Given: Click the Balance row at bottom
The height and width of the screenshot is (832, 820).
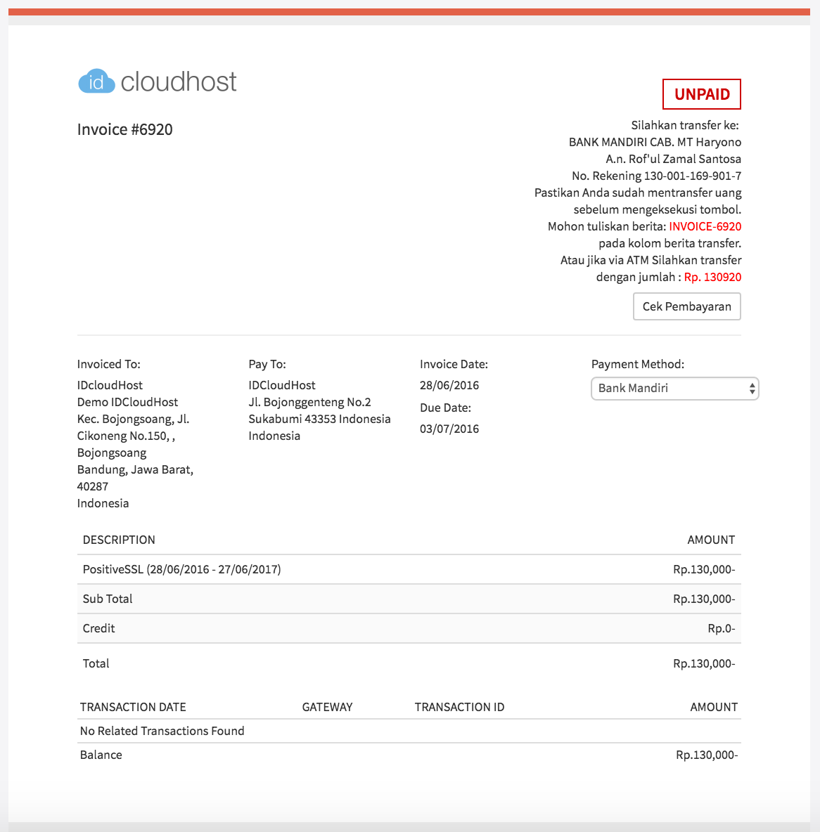Looking at the screenshot, I should (x=102, y=755).
